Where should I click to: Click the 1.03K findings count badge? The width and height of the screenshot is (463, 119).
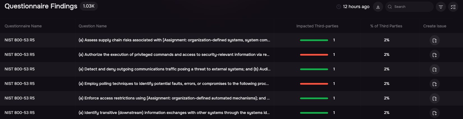point(89,6)
